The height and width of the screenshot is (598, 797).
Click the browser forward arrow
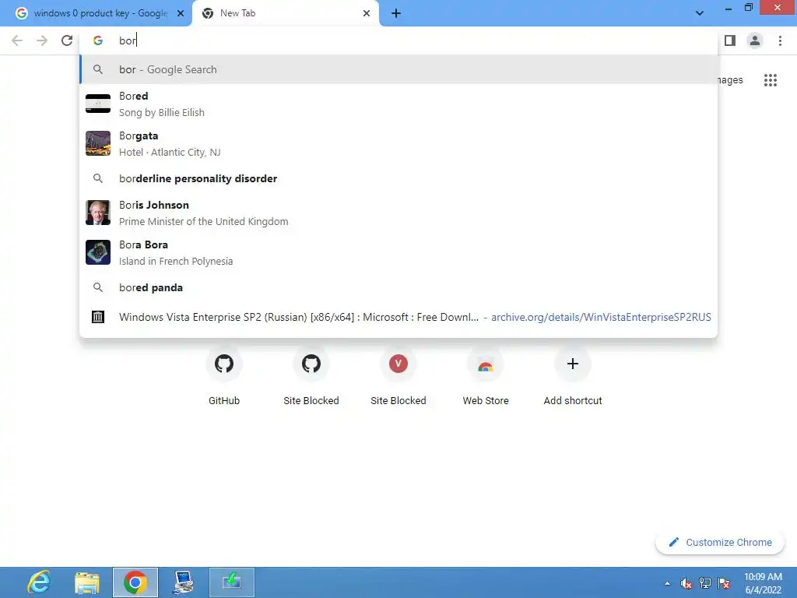coord(42,40)
